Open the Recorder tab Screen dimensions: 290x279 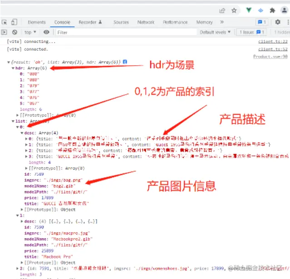(x=90, y=22)
